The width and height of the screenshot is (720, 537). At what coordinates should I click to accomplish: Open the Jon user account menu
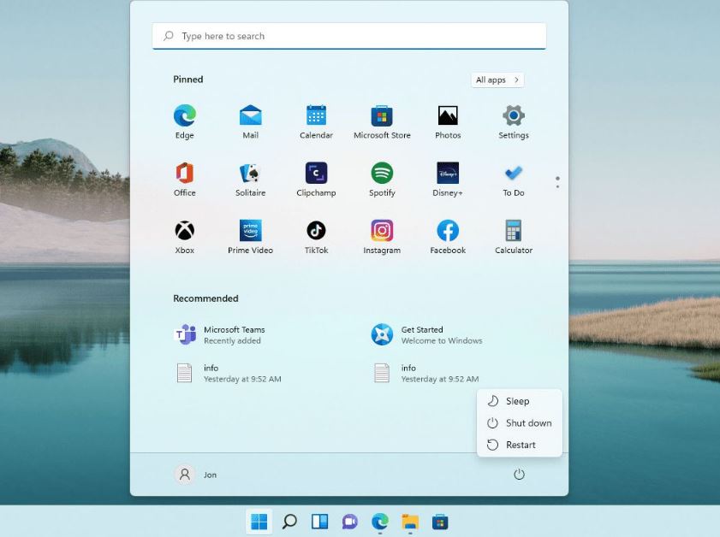tap(196, 475)
